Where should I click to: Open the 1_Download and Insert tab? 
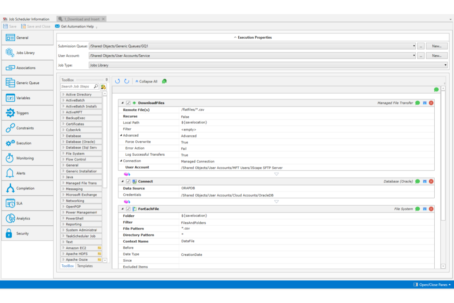click(81, 19)
